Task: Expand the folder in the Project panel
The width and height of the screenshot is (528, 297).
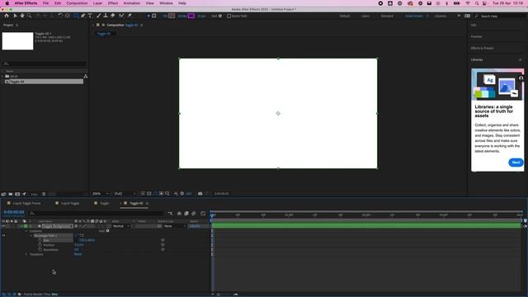Action: [x=2, y=77]
